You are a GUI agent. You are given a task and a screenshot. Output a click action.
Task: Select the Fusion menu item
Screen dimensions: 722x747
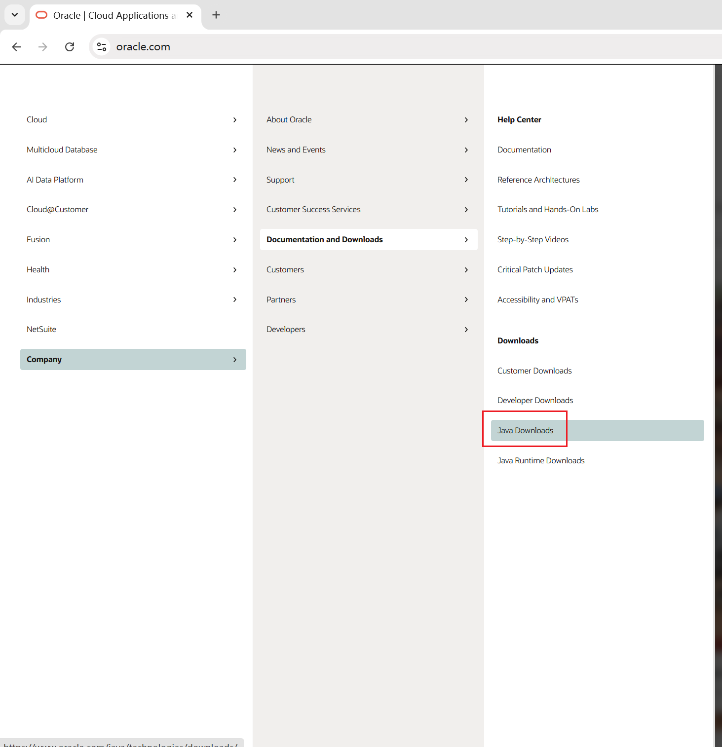(x=133, y=240)
